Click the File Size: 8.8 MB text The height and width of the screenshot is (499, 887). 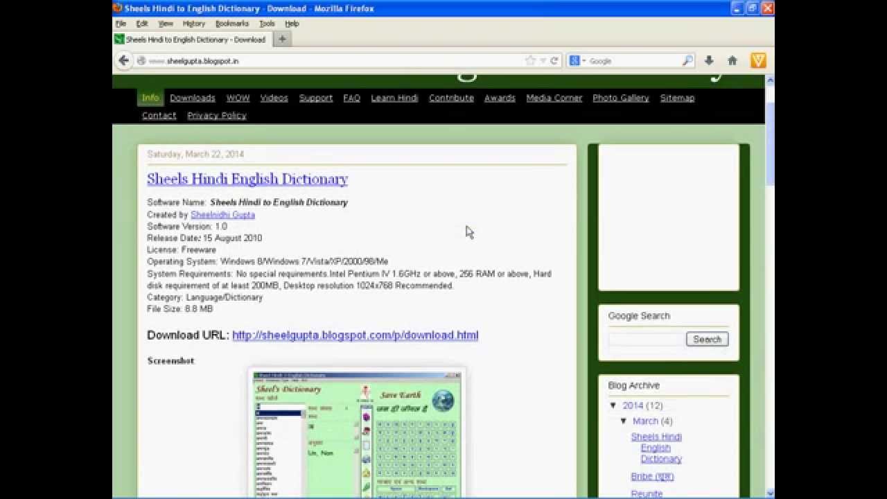(179, 309)
